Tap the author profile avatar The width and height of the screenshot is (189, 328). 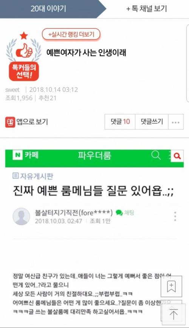(21, 216)
